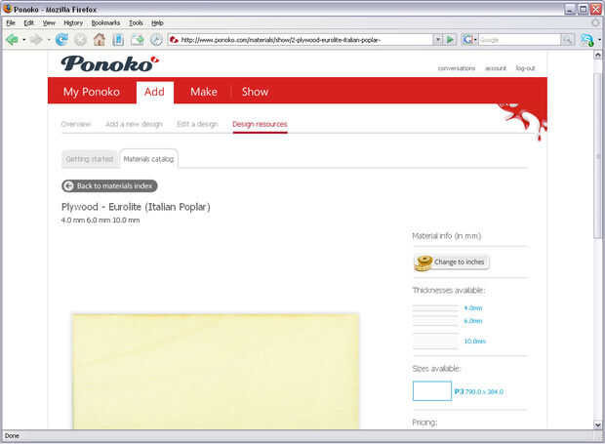Click the Material info (in mm) label
The image size is (605, 444).
coord(446,236)
